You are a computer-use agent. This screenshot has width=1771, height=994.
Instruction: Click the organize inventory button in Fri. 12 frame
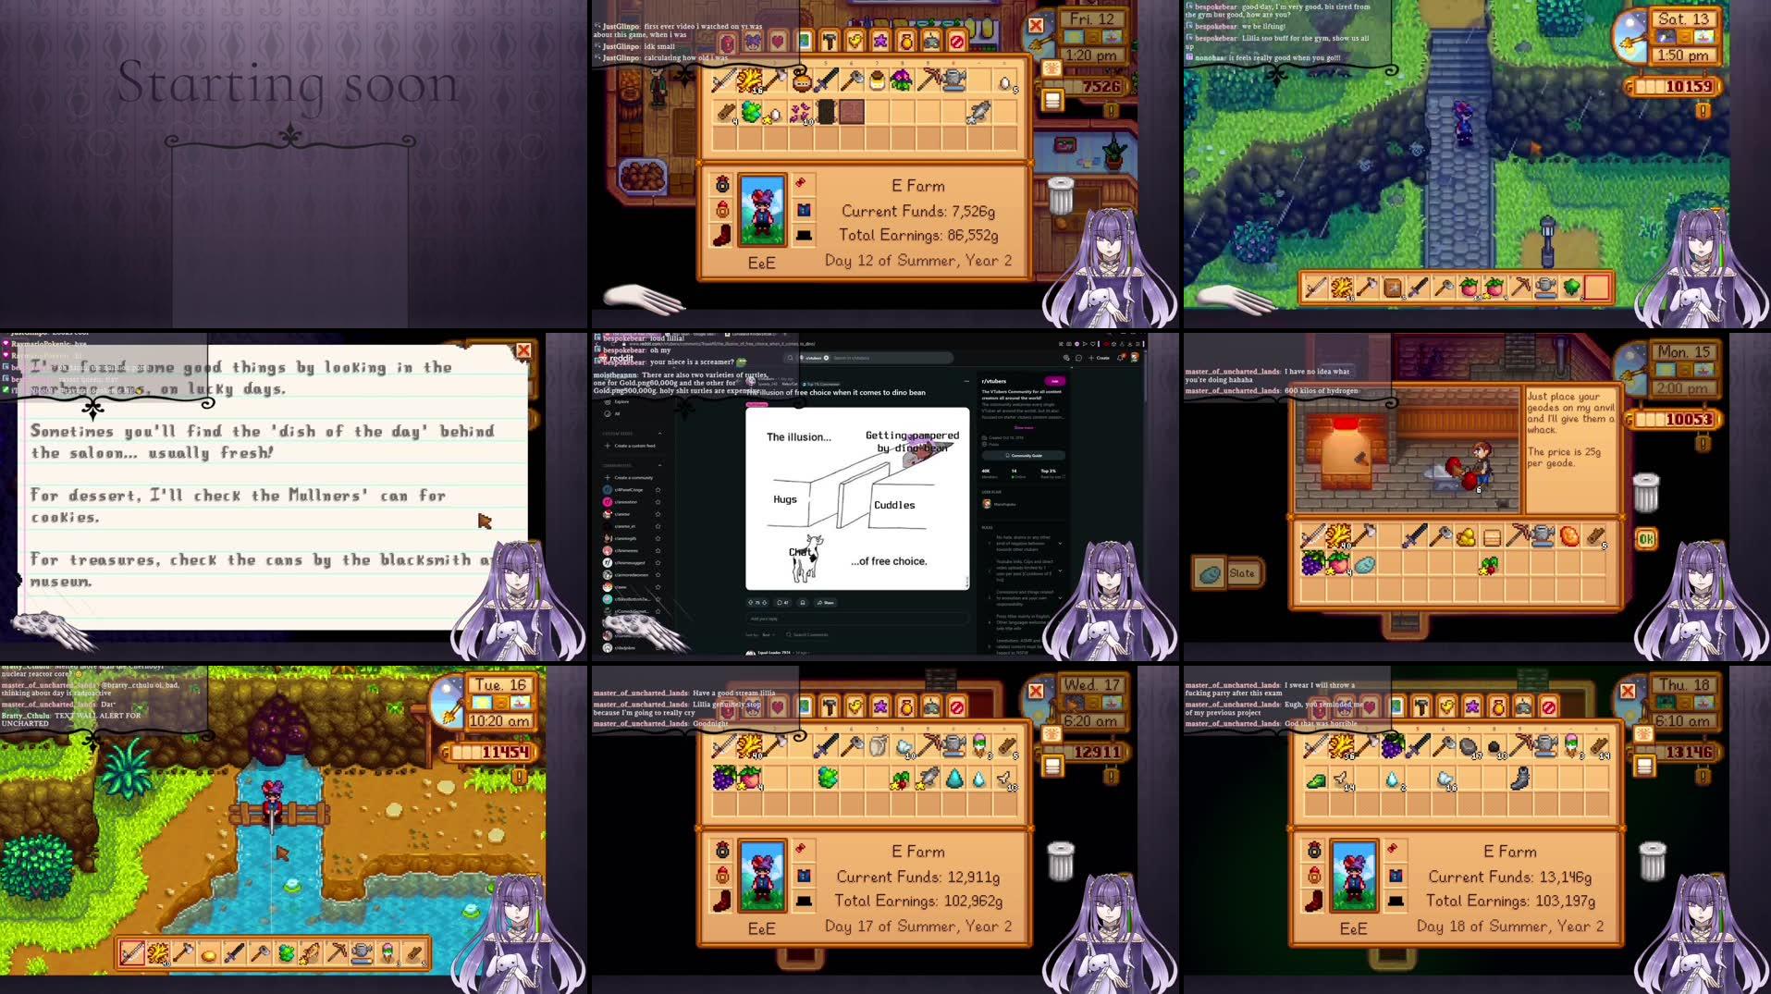[x=1052, y=99]
